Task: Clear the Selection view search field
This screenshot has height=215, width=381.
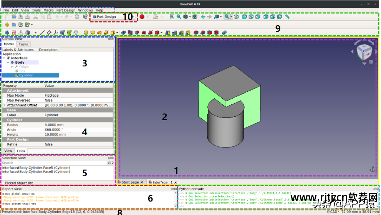Action: point(109,163)
